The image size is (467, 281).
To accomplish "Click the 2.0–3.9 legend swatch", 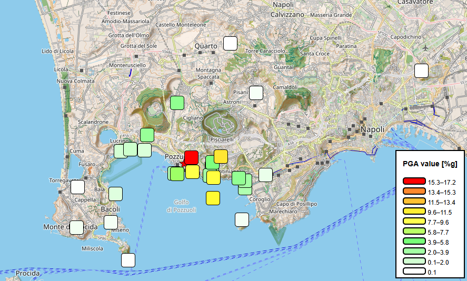I will (x=414, y=251).
